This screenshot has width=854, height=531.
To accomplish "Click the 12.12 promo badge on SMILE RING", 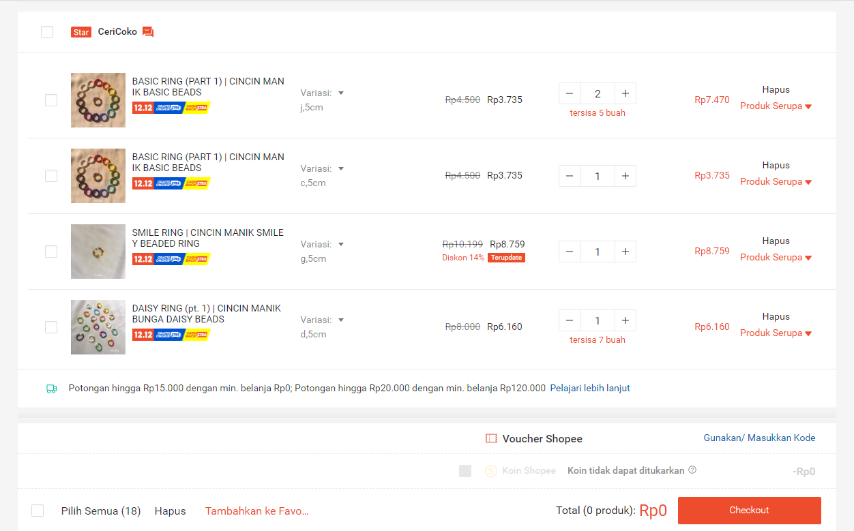I will pos(171,259).
